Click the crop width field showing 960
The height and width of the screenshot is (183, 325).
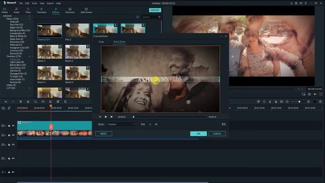[x=143, y=124]
